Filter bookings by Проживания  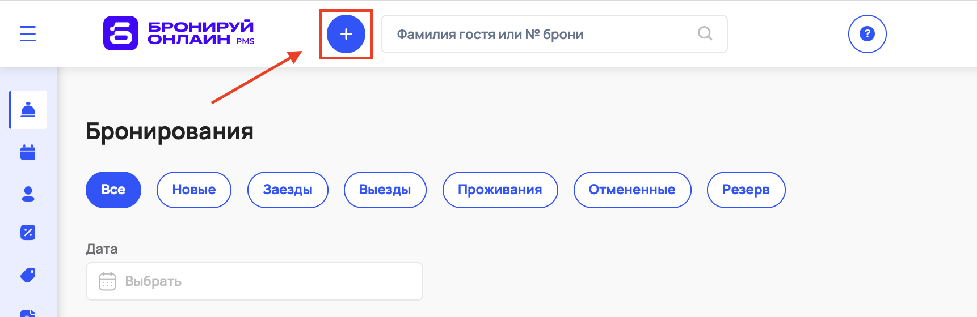[x=500, y=190]
